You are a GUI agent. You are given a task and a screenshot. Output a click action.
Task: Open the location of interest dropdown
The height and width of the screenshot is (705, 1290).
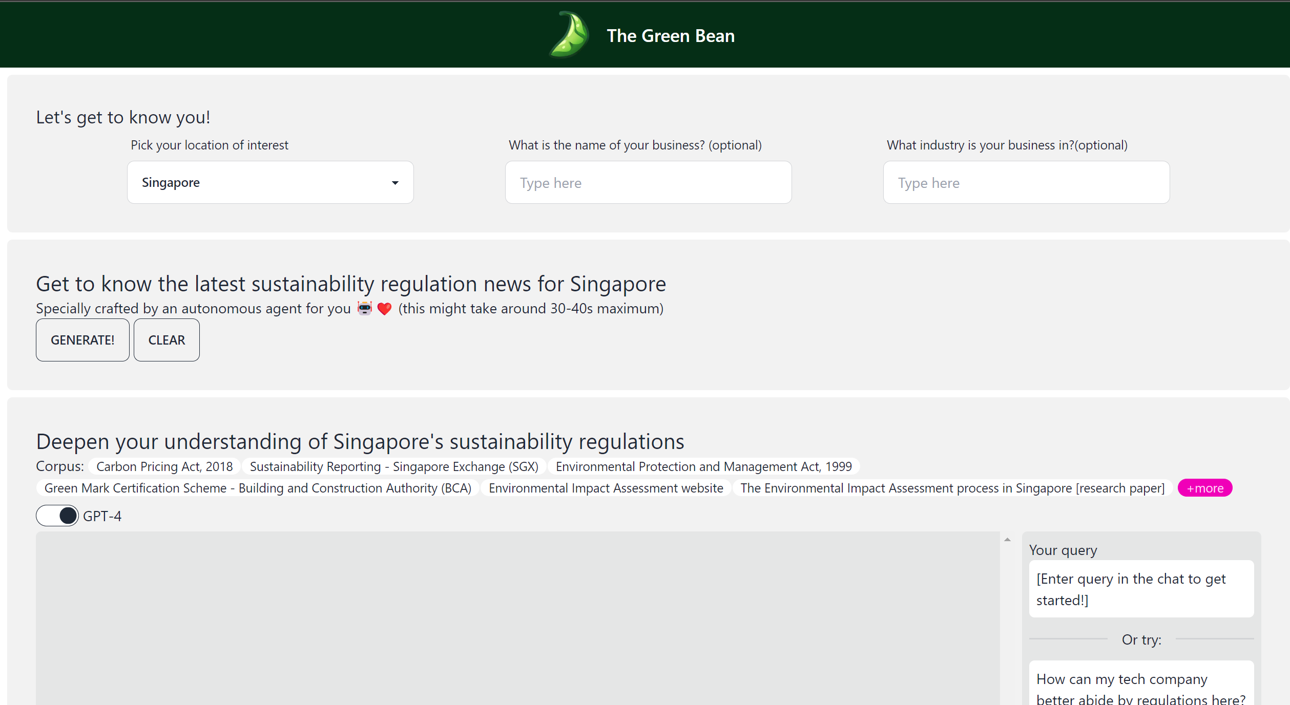point(270,182)
